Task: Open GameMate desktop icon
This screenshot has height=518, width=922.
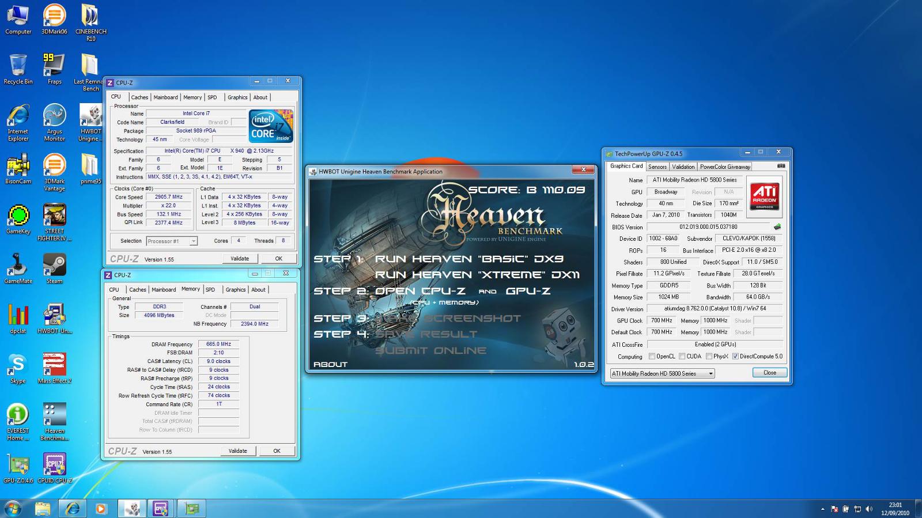Action: click(x=18, y=269)
